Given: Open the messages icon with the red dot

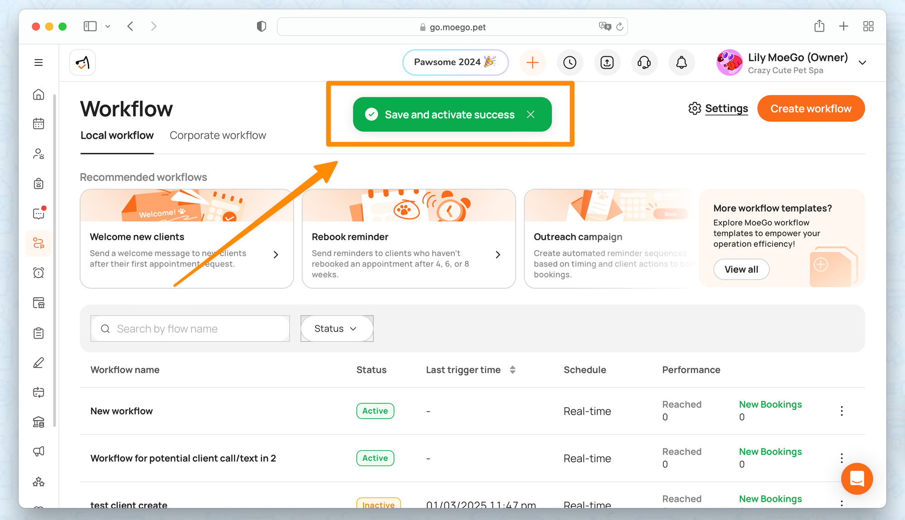Looking at the screenshot, I should pos(39,213).
